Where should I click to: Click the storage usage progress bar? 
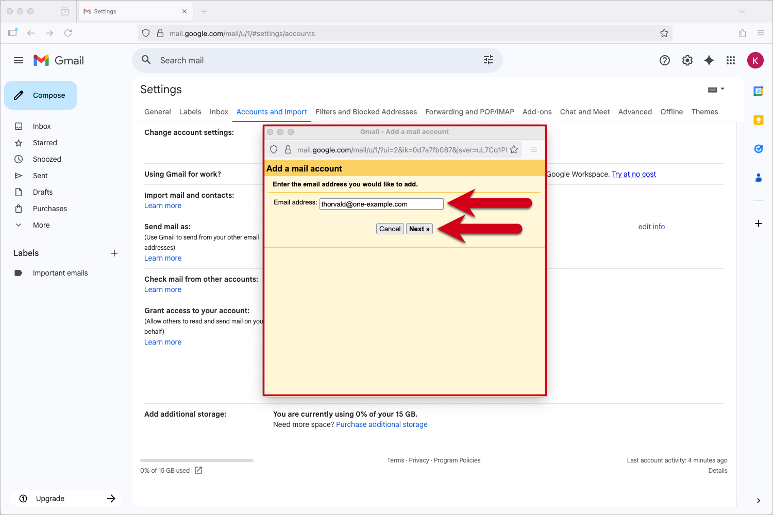(x=196, y=460)
